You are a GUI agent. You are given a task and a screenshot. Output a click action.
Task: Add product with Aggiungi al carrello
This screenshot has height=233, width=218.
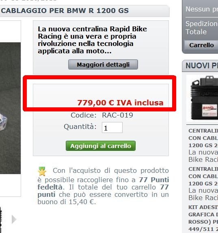point(101,146)
